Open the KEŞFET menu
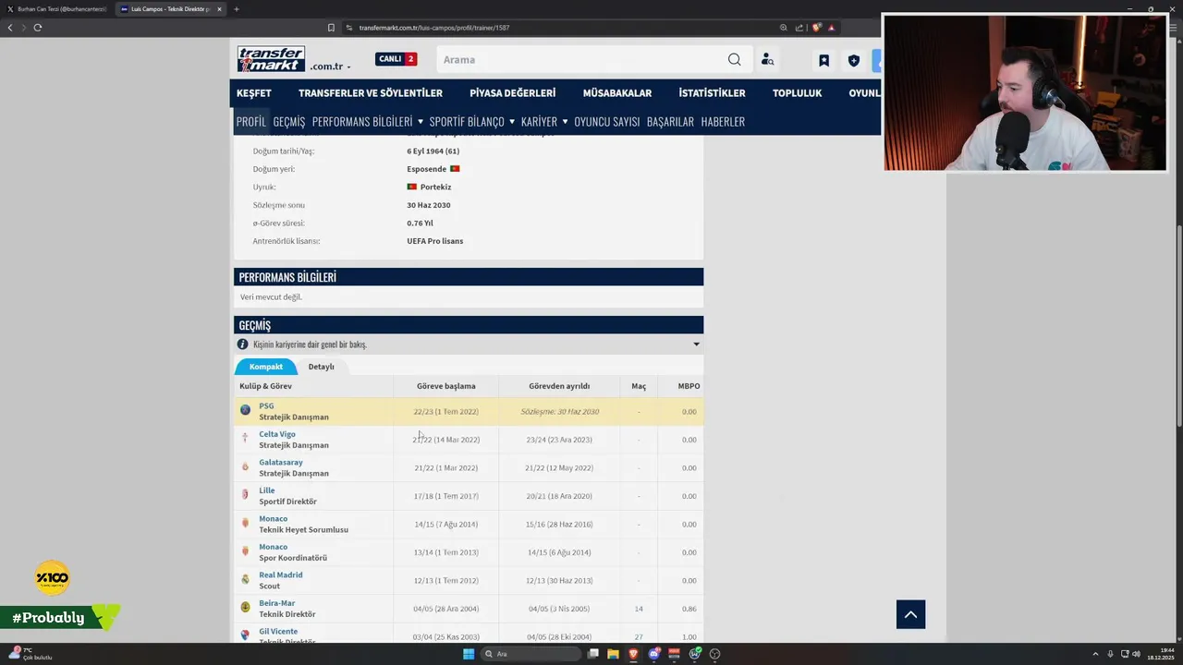 coord(254,93)
